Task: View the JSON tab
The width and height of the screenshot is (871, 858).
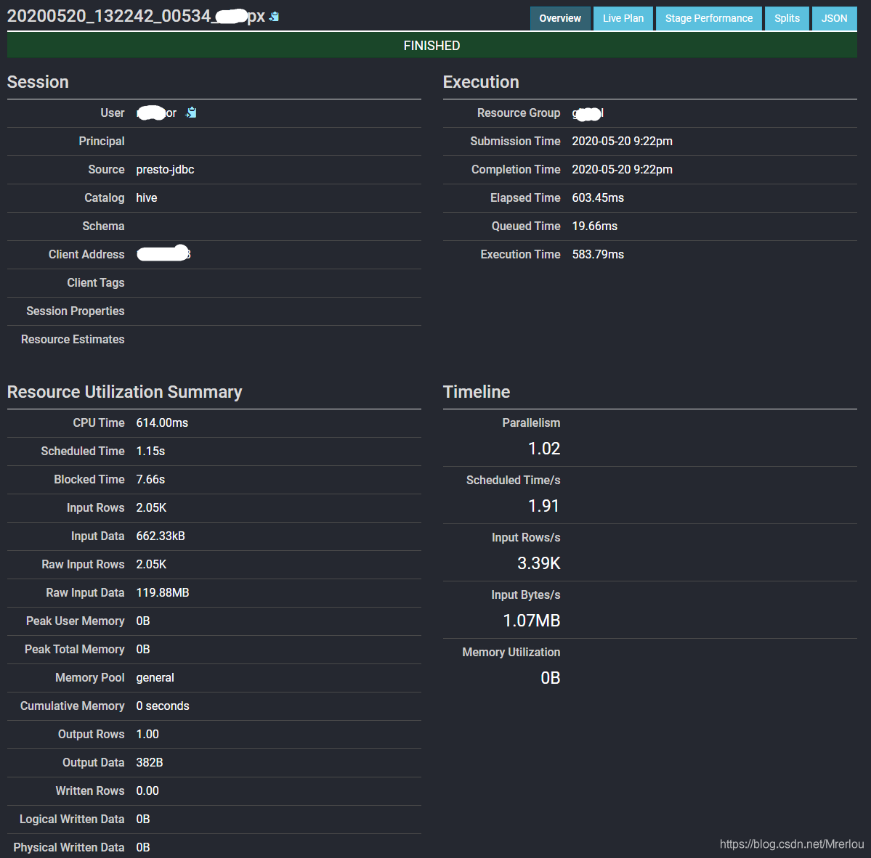Action: click(x=834, y=18)
